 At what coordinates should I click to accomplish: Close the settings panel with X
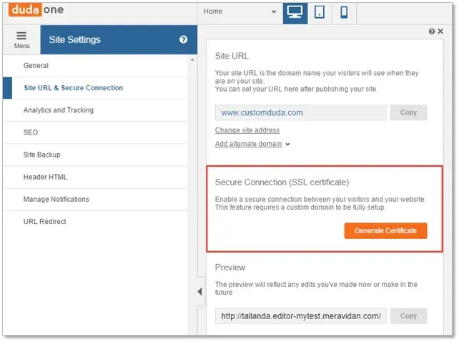tap(440, 31)
